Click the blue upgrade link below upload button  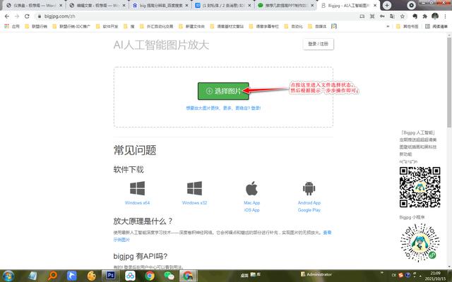pos(223,109)
